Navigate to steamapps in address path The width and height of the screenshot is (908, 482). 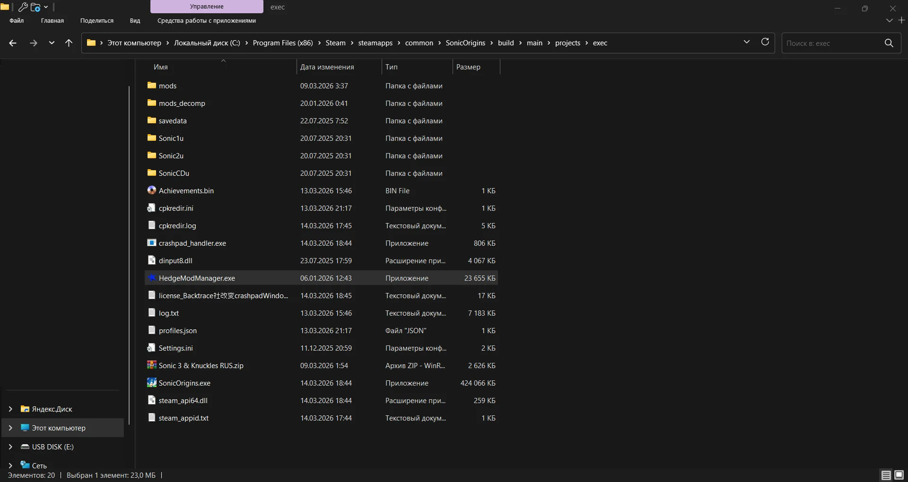(x=375, y=43)
